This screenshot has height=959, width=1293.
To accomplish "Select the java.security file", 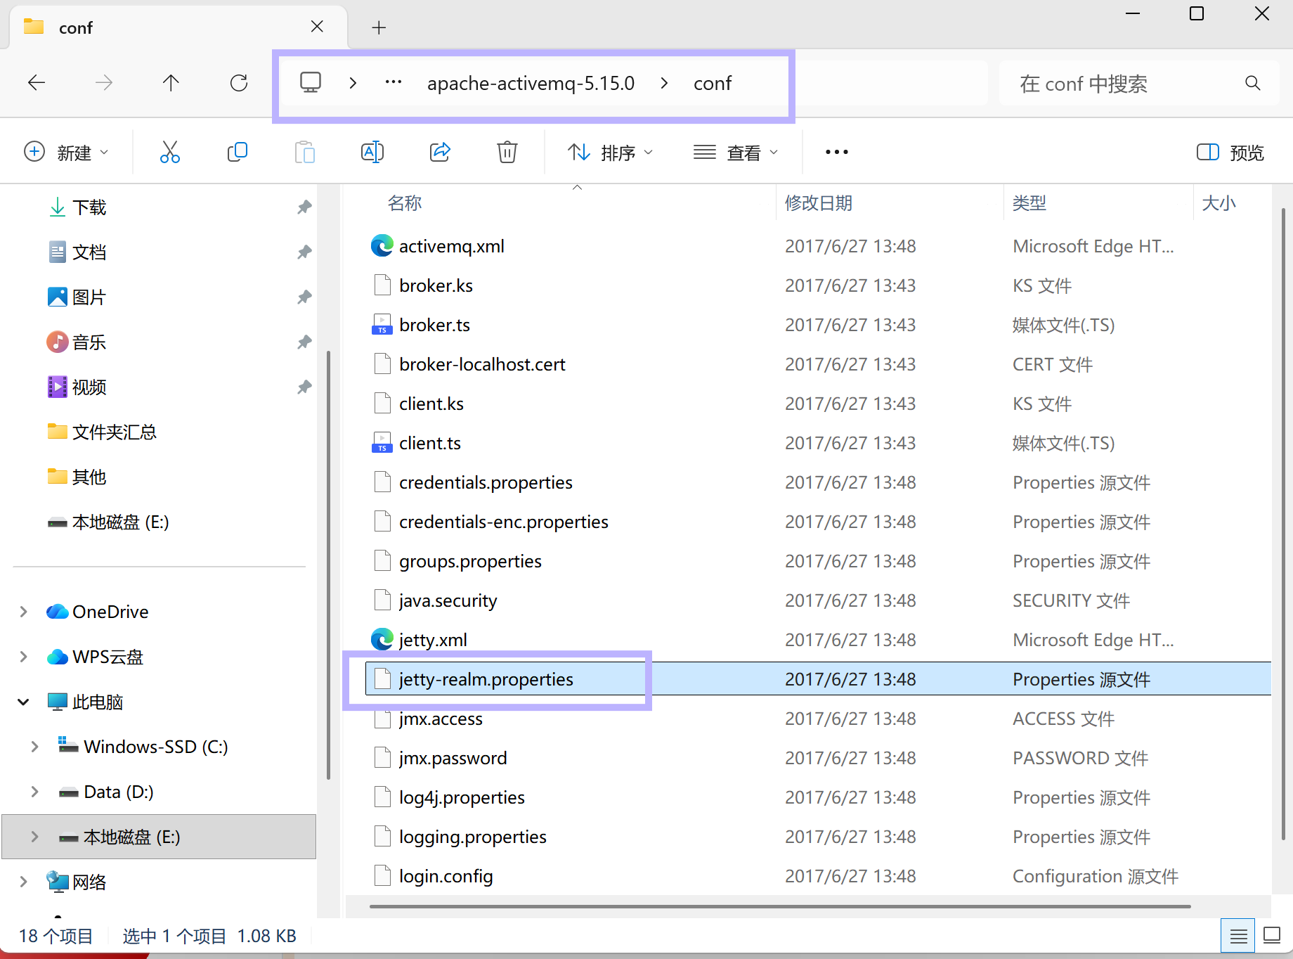I will coord(448,600).
